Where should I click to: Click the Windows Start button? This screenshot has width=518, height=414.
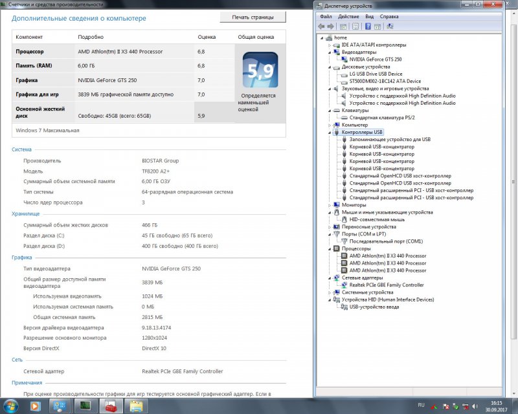(x=7, y=406)
